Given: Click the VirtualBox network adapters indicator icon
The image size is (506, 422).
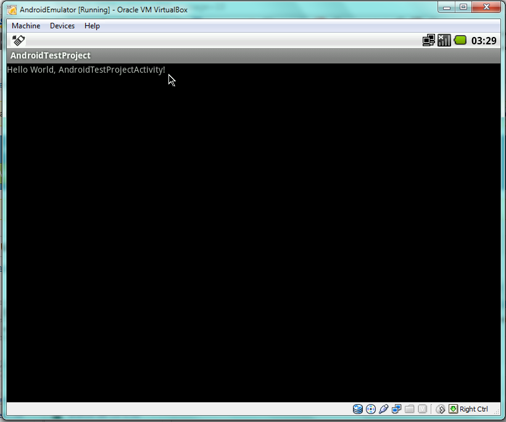Looking at the screenshot, I should [397, 409].
